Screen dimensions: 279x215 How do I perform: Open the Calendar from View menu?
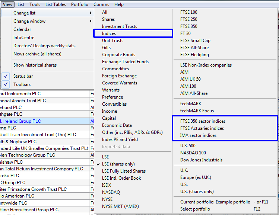click(22, 29)
